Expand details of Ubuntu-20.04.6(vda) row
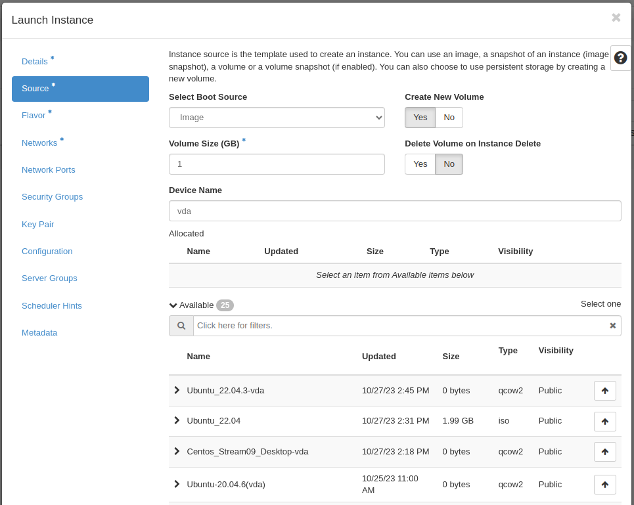 [177, 484]
